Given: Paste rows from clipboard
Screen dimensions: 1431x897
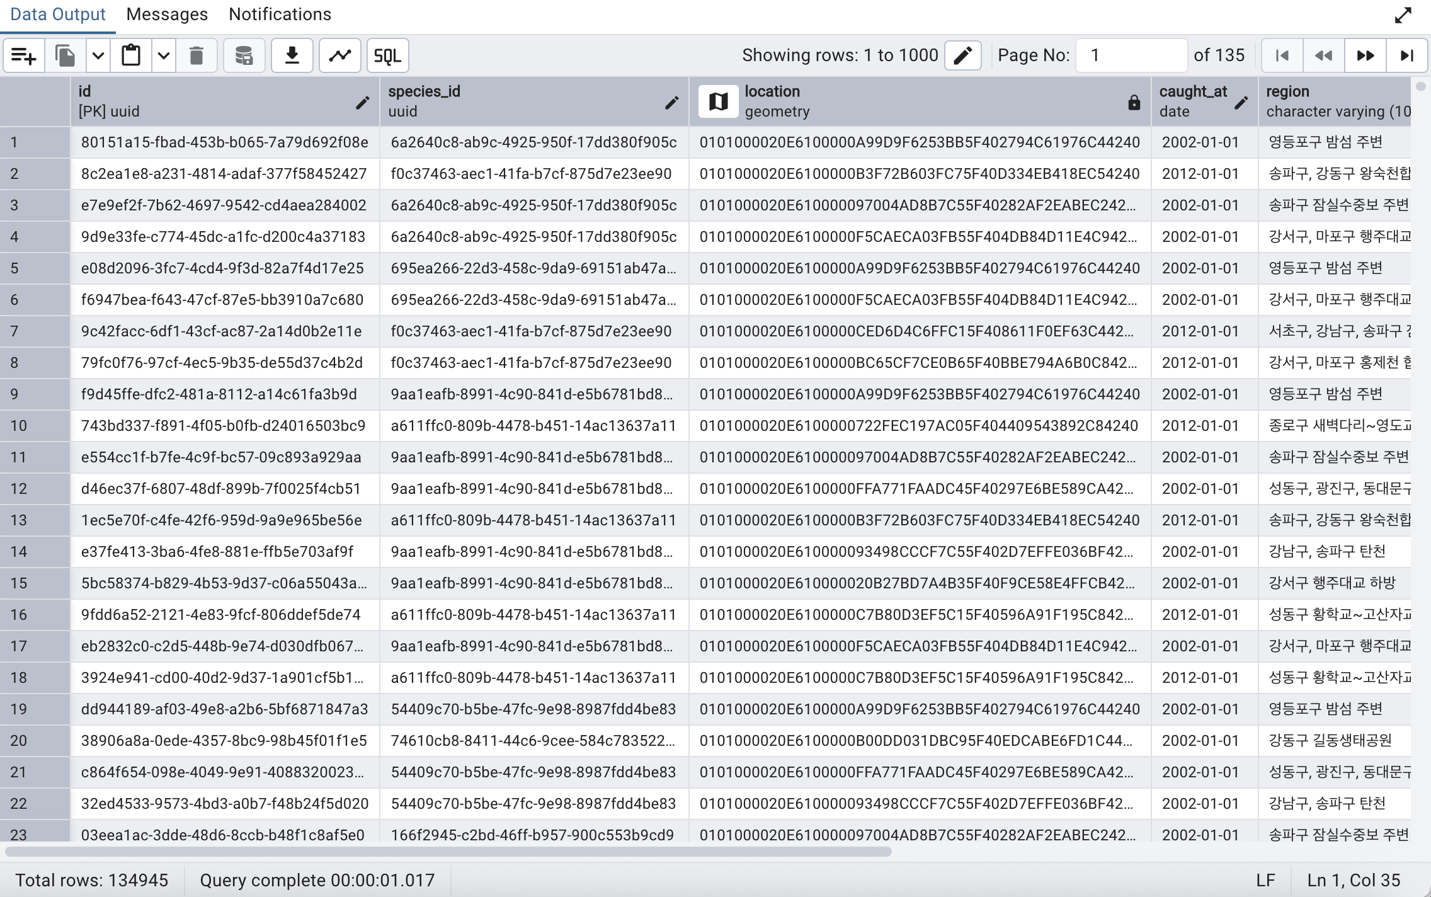Looking at the screenshot, I should pos(130,55).
